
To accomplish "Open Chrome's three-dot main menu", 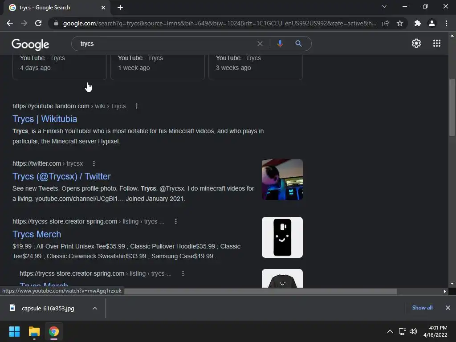I will pos(446,23).
